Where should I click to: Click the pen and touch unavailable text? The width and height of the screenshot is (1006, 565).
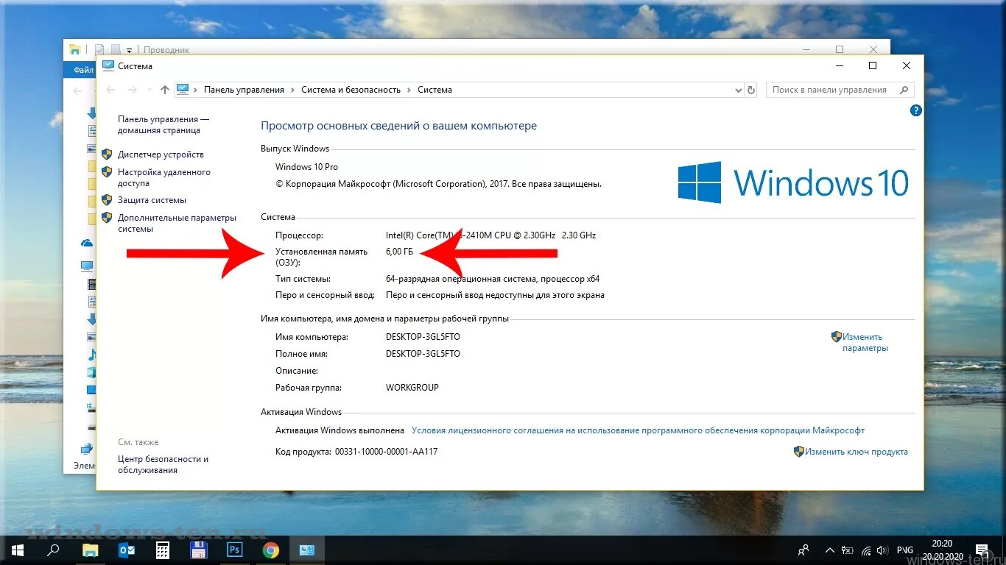pyautogui.click(x=495, y=295)
